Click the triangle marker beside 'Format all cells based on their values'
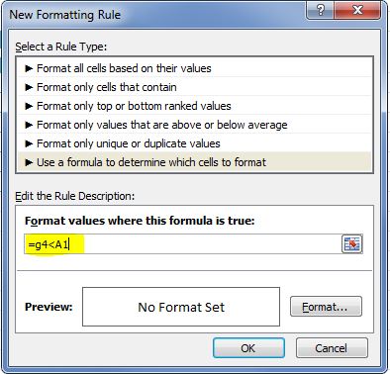Screen dimensions: 390x374 click(x=29, y=68)
